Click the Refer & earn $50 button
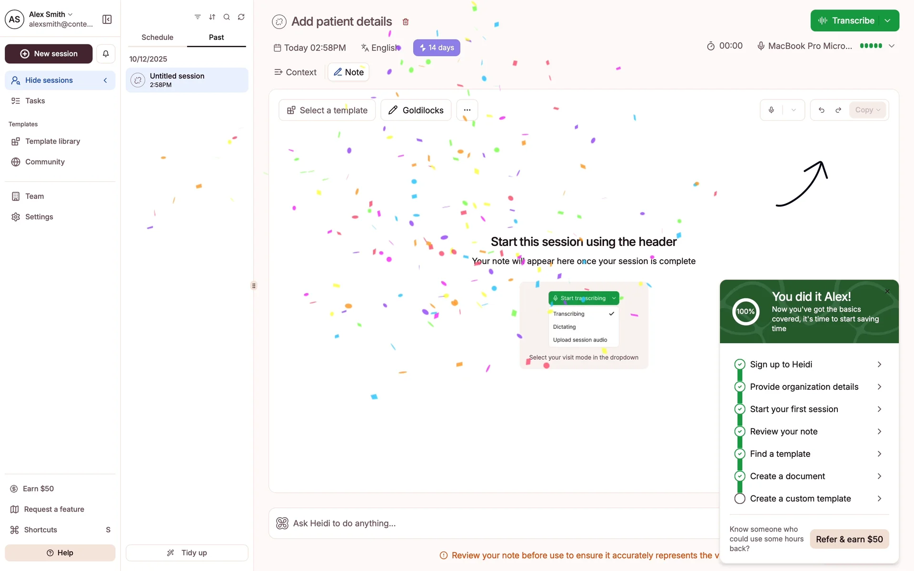 click(x=849, y=539)
